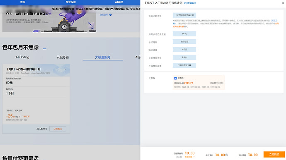Open the AI课程 nav item
286x160 pixels.
pos(119,2)
